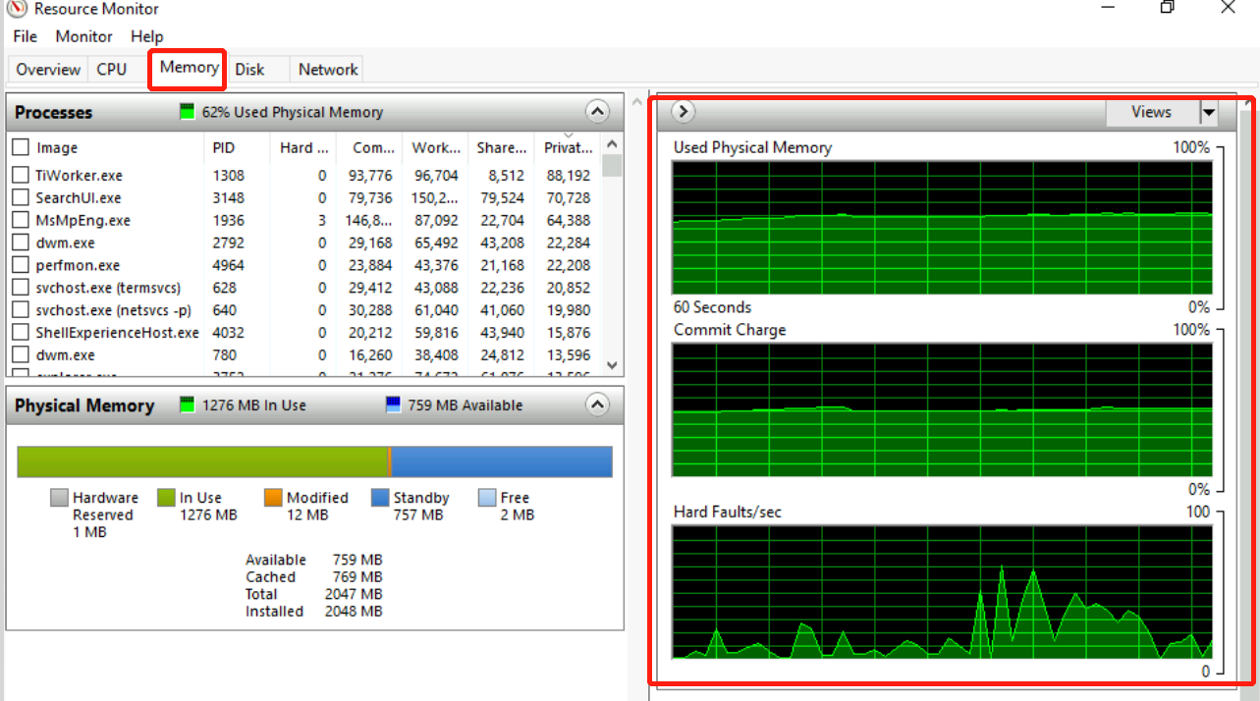1260x701 pixels.
Task: Sort processes by PID column header
Action: click(224, 148)
